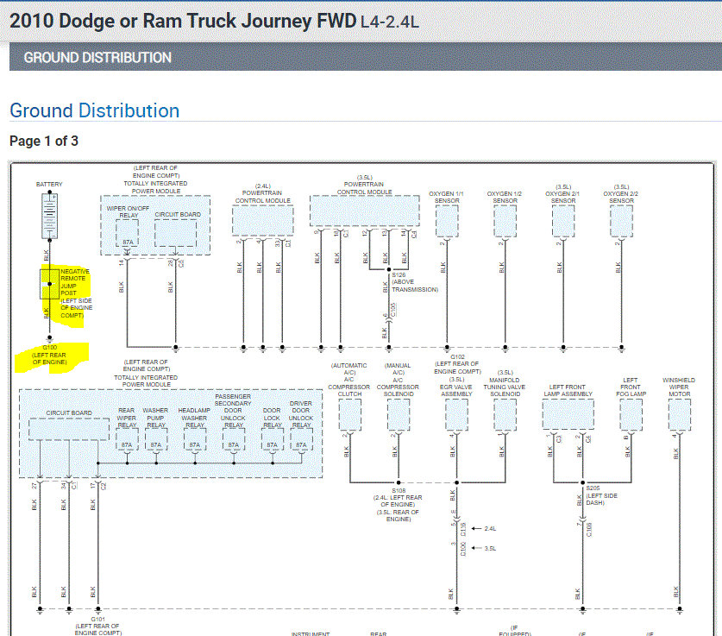The image size is (722, 636).
Task: Click the 'Page 1 of 3' label
Action: pyautogui.click(x=44, y=141)
